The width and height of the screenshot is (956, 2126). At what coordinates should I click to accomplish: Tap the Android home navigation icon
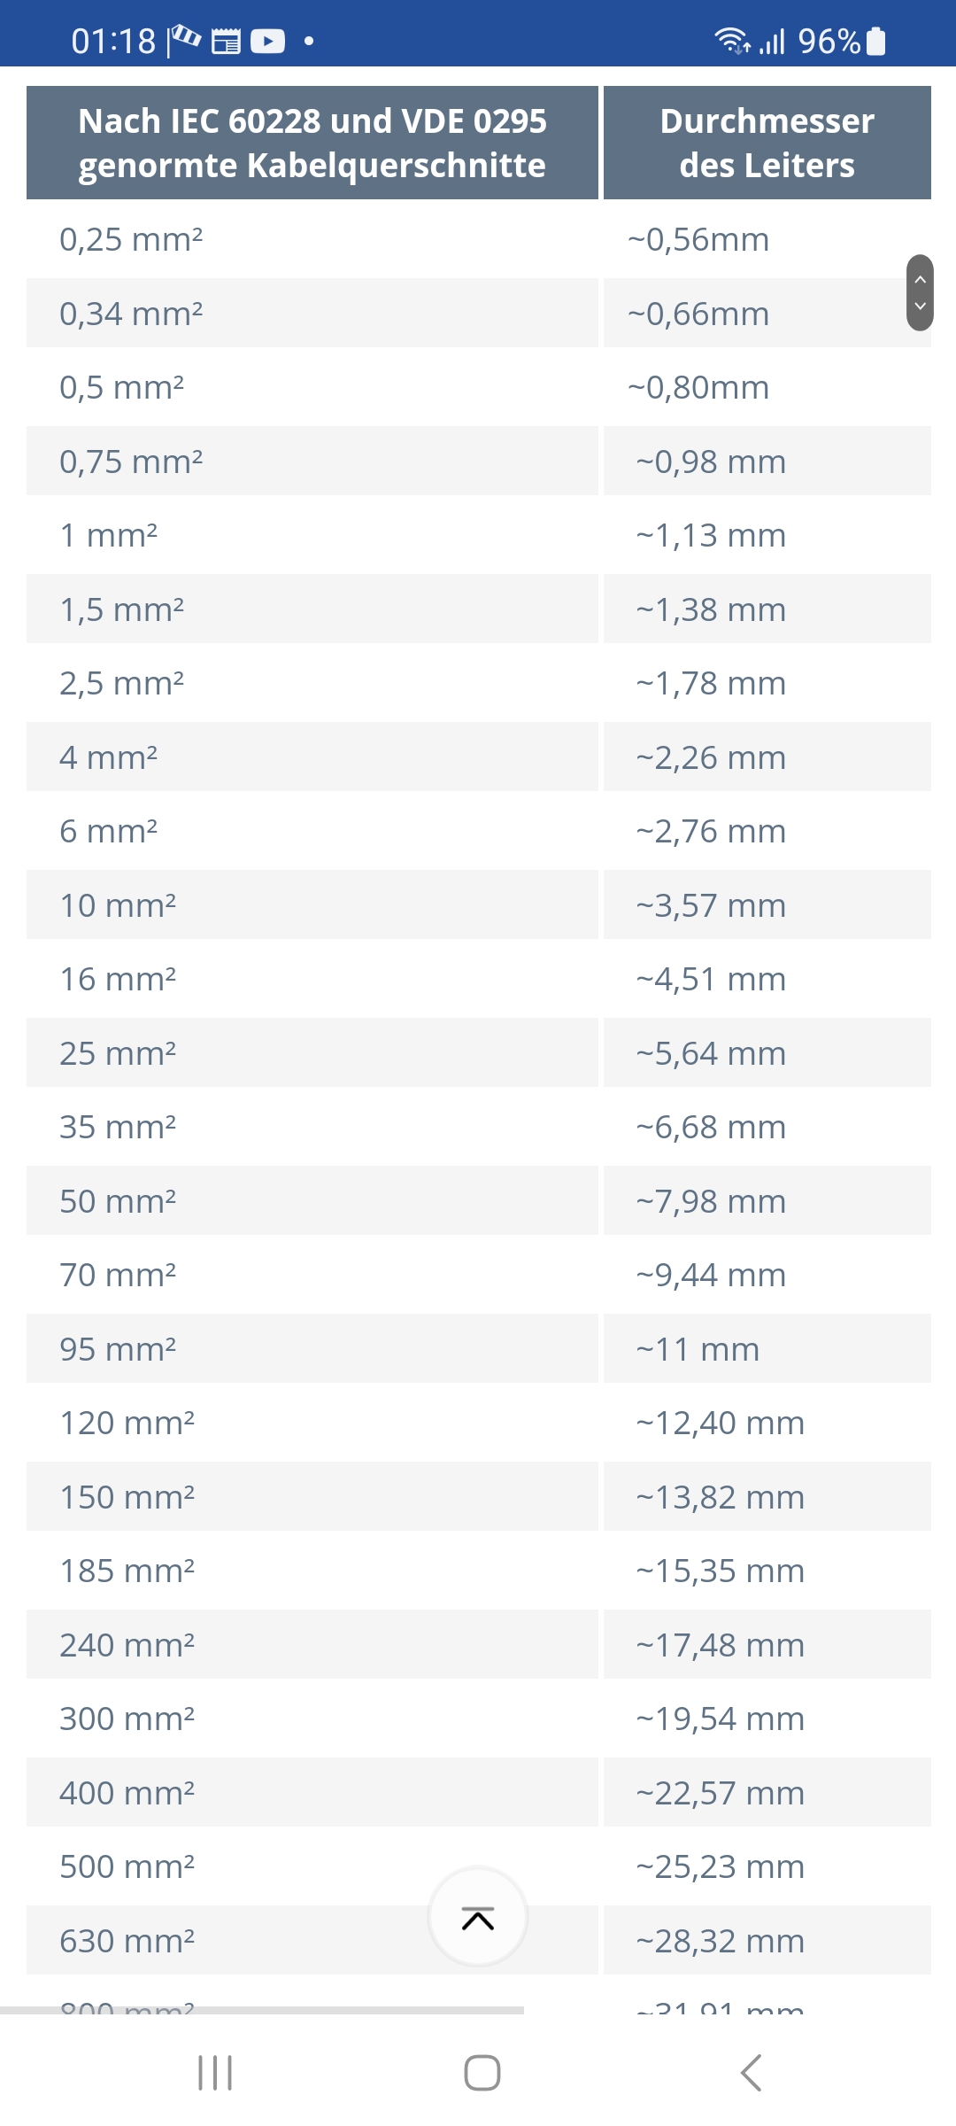pyautogui.click(x=482, y=2073)
